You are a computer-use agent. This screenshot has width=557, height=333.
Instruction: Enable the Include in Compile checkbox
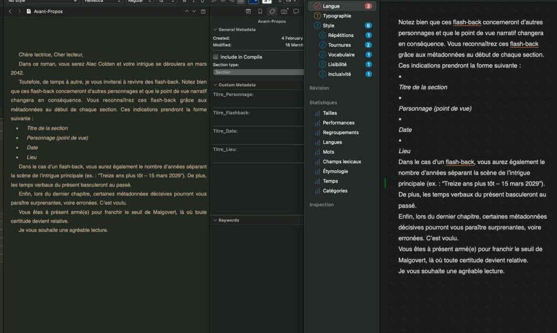pos(216,57)
